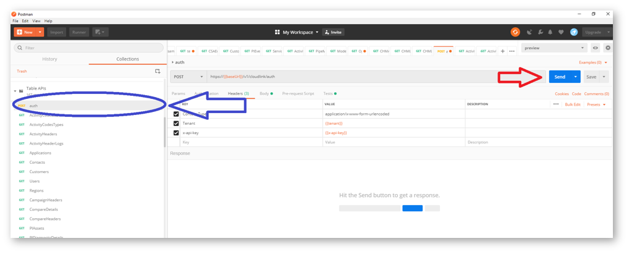This screenshot has height=254, width=629.
Task: Click the new window icon button
Action: pyautogui.click(x=100, y=32)
